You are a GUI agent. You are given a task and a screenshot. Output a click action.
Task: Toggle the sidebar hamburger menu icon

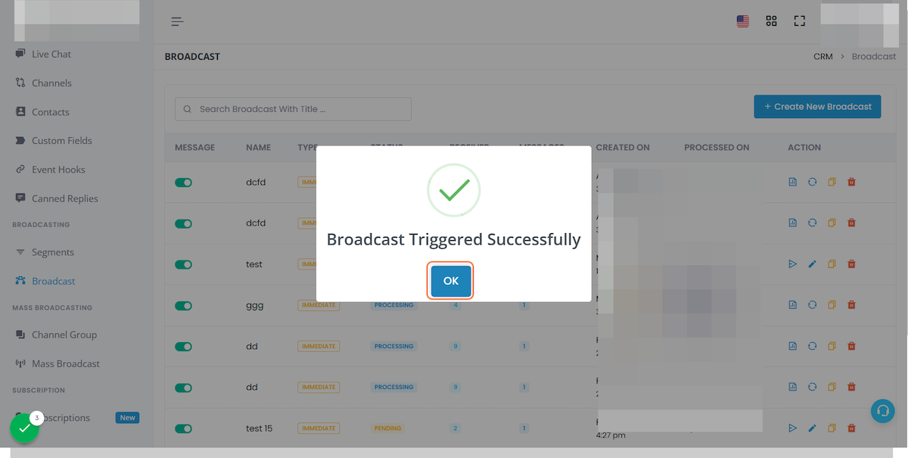coord(178,21)
